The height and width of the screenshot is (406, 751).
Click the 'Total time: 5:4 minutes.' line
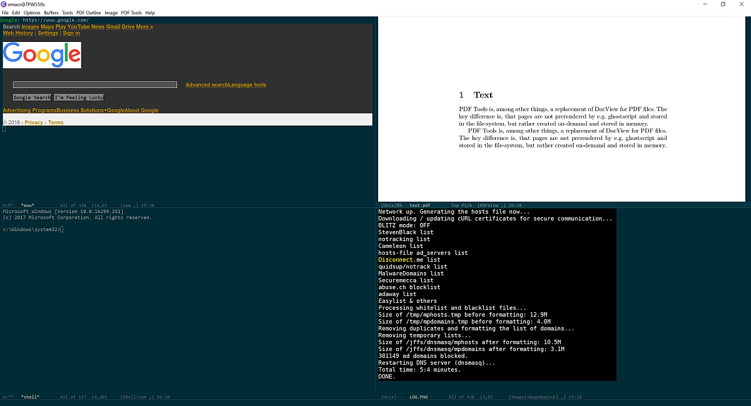[420, 370]
